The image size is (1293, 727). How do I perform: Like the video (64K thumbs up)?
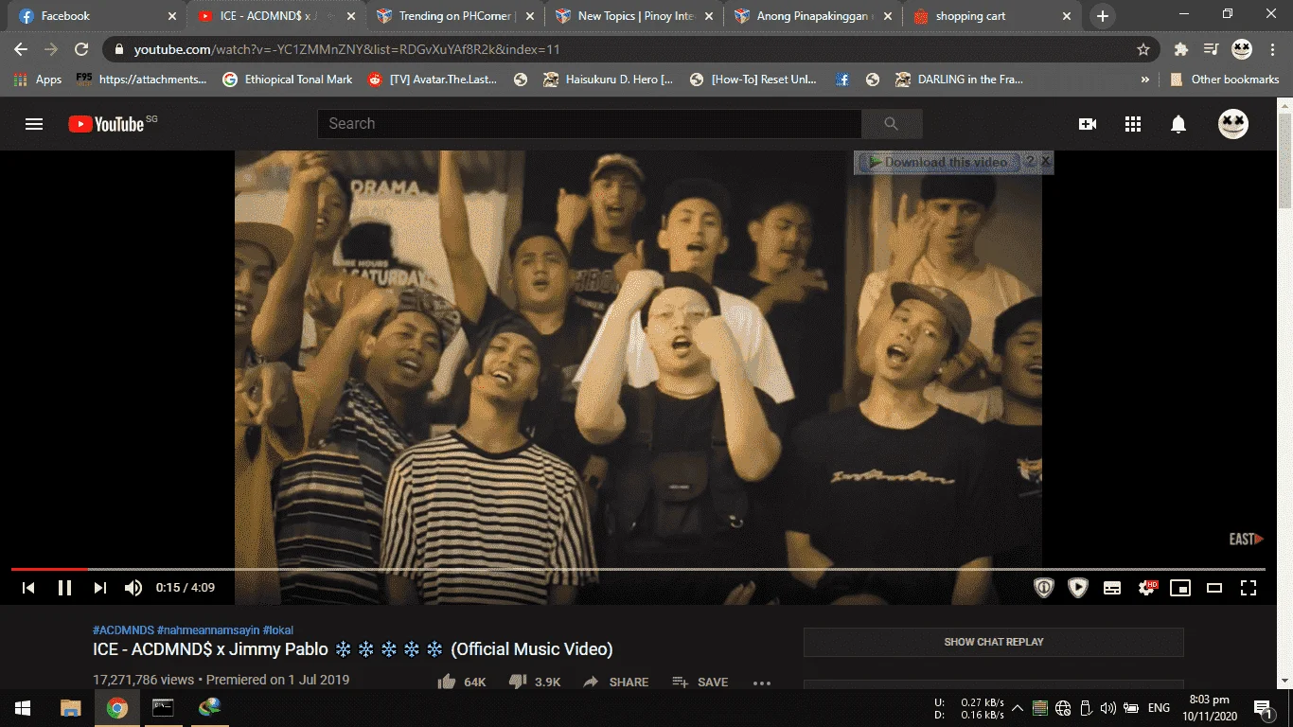462,682
